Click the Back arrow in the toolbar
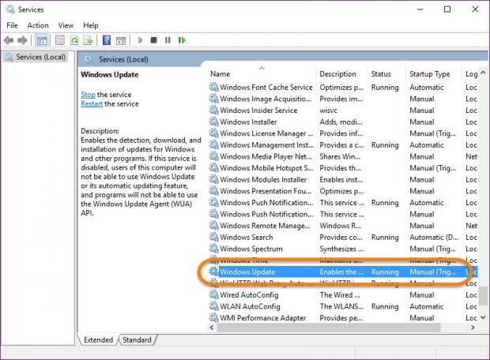The height and width of the screenshot is (360, 490). click(x=9, y=40)
